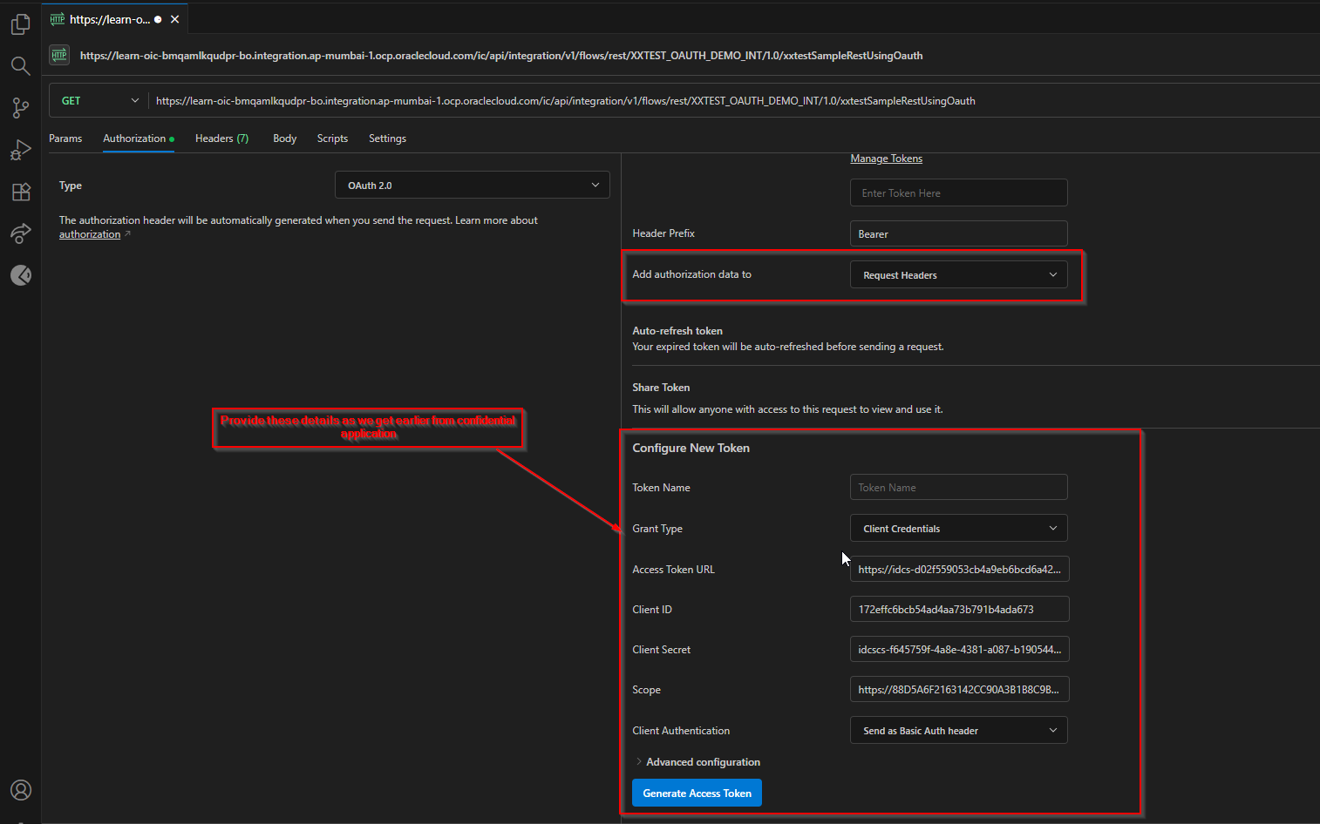Open the Extensions icon in the sidebar
The height and width of the screenshot is (824, 1320).
click(x=20, y=192)
